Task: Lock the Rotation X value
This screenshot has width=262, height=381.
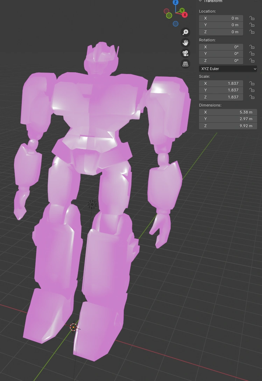Action: click(x=252, y=47)
